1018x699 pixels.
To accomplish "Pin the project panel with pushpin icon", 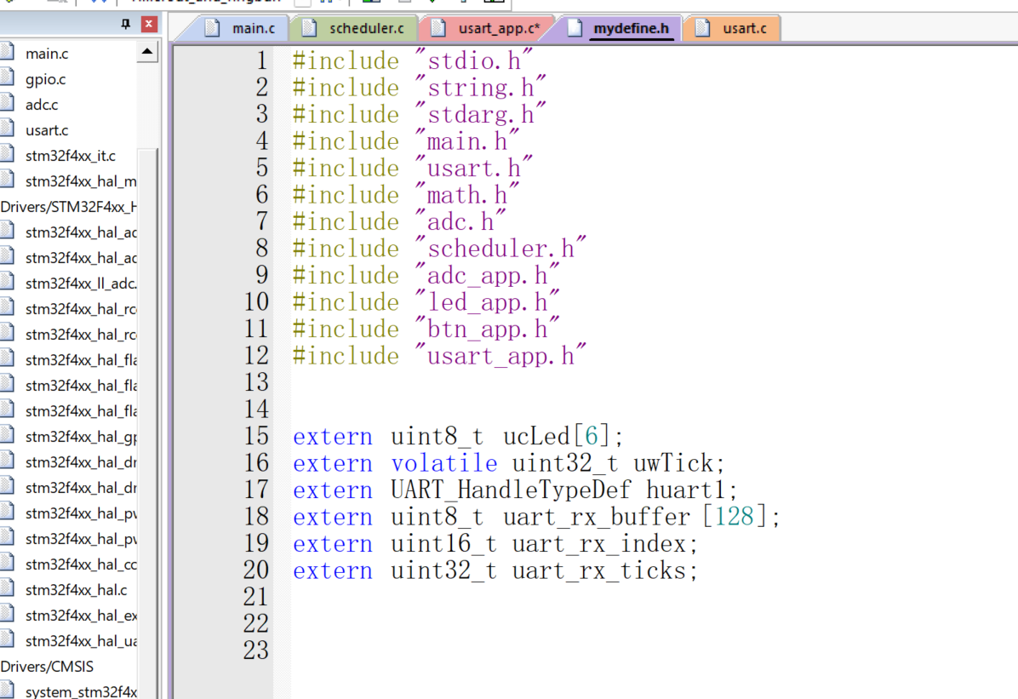I will click(125, 24).
